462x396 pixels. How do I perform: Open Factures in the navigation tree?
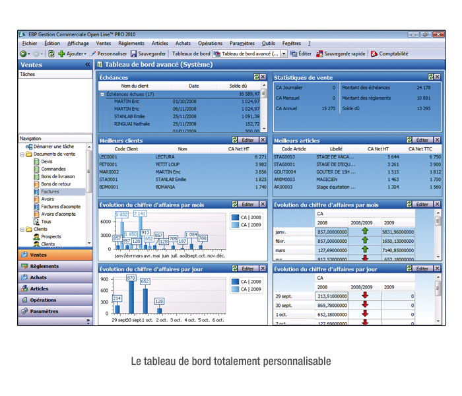pos(50,191)
